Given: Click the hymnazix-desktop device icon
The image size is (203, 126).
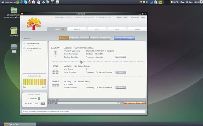Looking at the screenshot, I should 24,48.
